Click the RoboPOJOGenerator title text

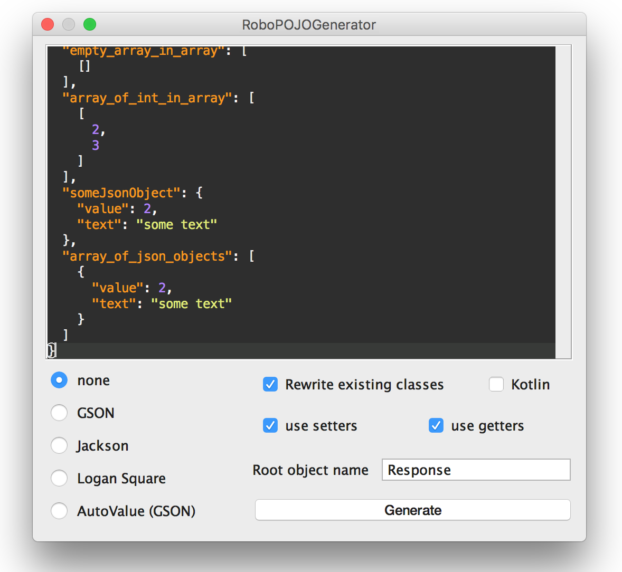(x=309, y=25)
